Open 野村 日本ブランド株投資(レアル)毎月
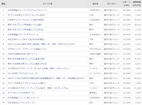 pyautogui.click(x=25, y=25)
